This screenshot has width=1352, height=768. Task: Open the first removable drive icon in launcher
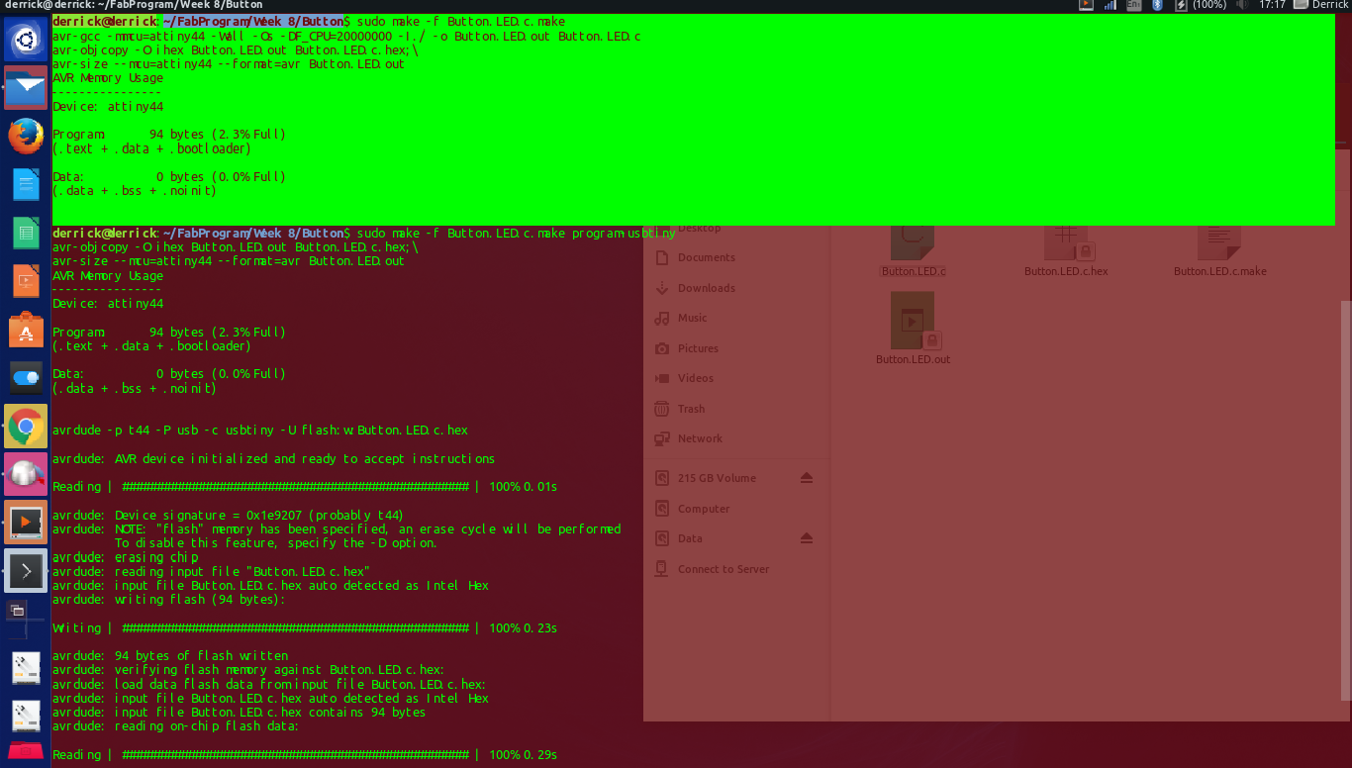click(x=26, y=668)
